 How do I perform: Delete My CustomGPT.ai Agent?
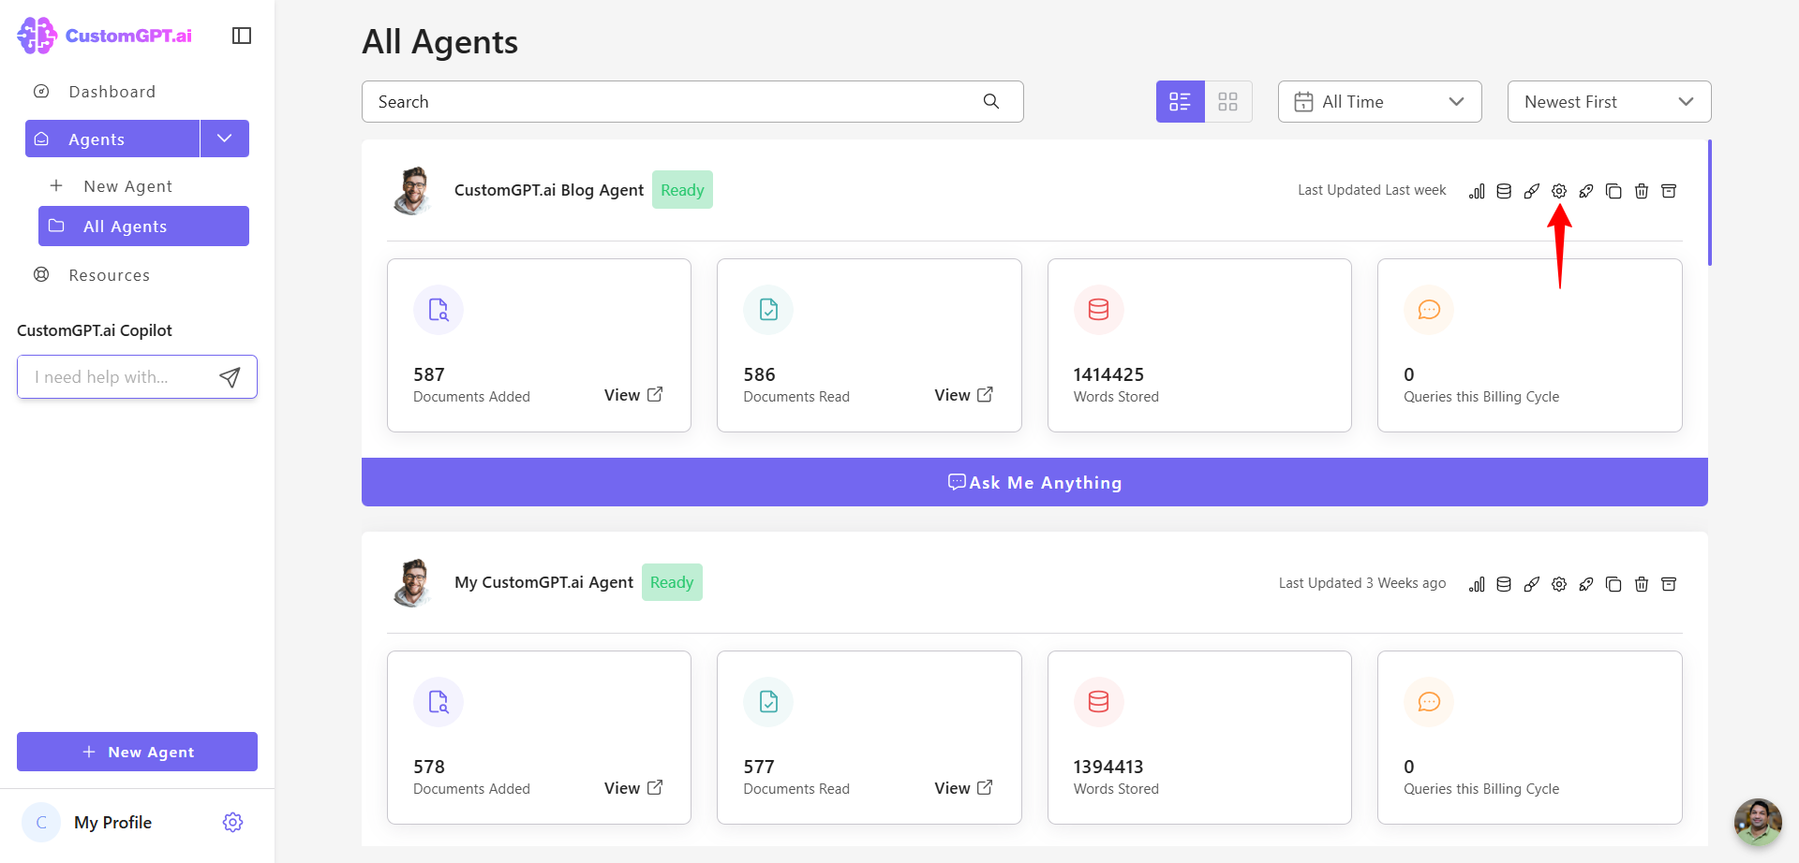[1642, 584]
